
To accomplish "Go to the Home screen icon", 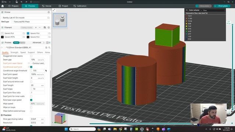I will pyautogui.click(x=3, y=6).
